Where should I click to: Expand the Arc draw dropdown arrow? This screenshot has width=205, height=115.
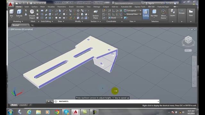tap(67, 11)
